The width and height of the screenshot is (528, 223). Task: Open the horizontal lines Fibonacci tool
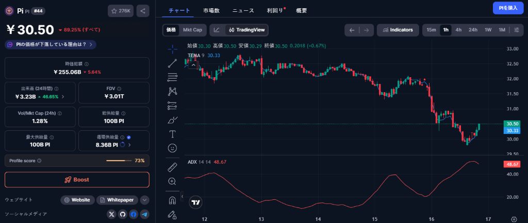tap(172, 77)
